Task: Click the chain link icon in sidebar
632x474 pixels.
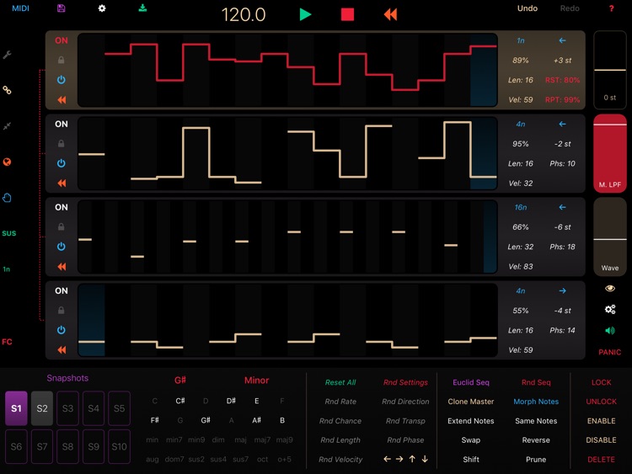Action: pos(7,90)
